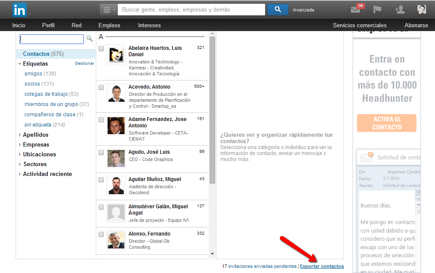Open the notifications flag icon
Image resolution: width=435 pixels, height=273 pixels.
pyautogui.click(x=377, y=10)
